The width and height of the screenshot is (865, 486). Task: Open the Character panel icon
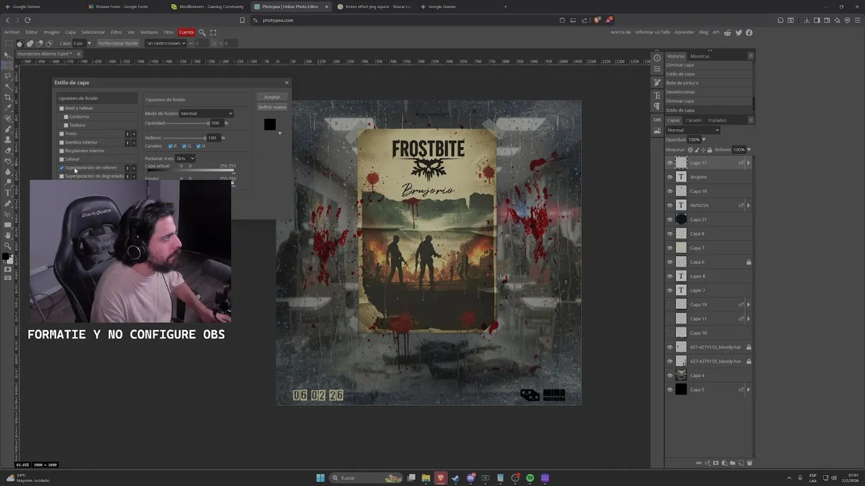coord(657,96)
